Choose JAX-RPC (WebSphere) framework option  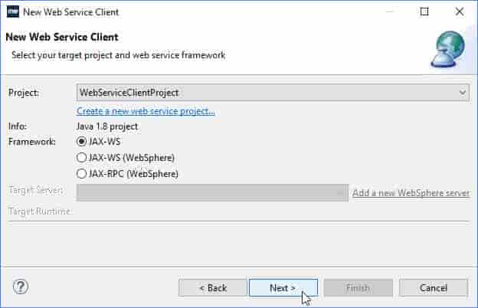(81, 174)
